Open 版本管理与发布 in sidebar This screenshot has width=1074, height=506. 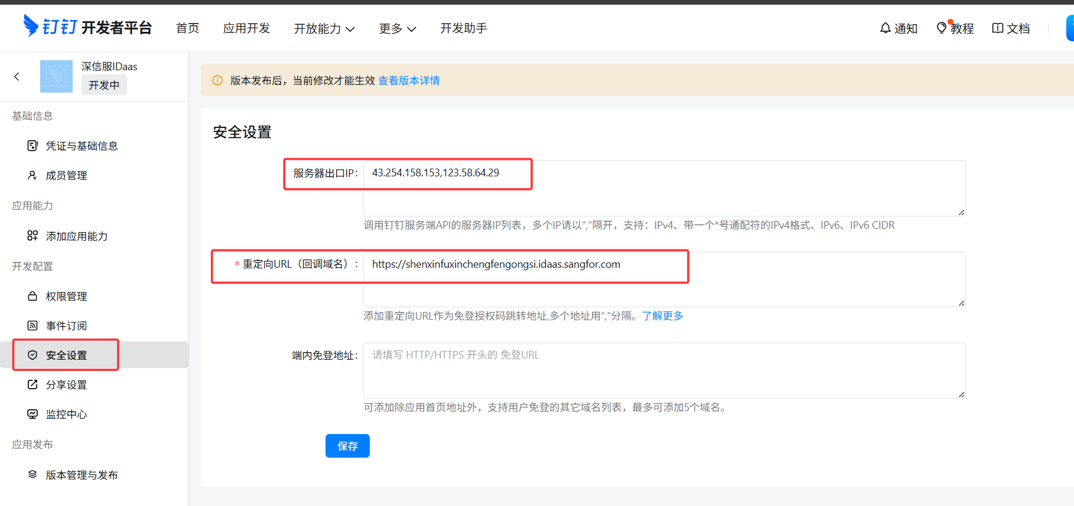pyautogui.click(x=82, y=475)
